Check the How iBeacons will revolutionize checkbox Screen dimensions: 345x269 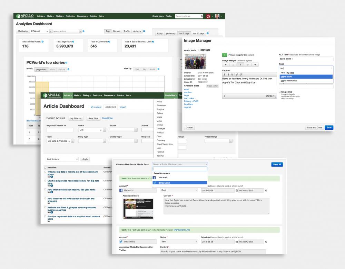click(x=45, y=198)
